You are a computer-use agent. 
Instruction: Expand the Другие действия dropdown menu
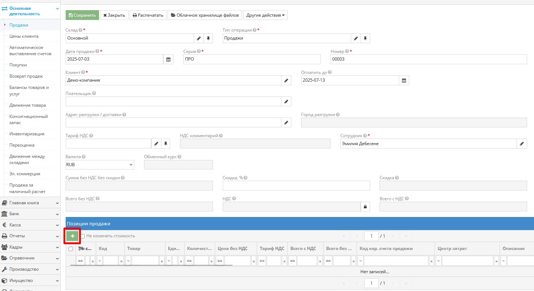(x=265, y=15)
